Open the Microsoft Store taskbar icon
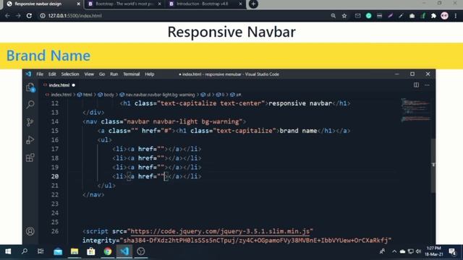The image size is (463, 260). point(91,251)
